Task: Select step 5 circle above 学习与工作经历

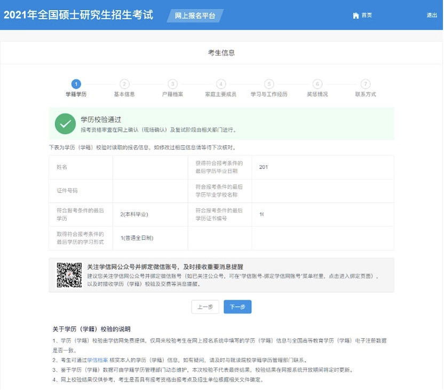Action: coord(269,84)
